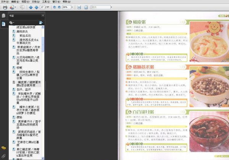Click the zoom in plus button
This screenshot has width=229, height=160.
click(59, 7)
